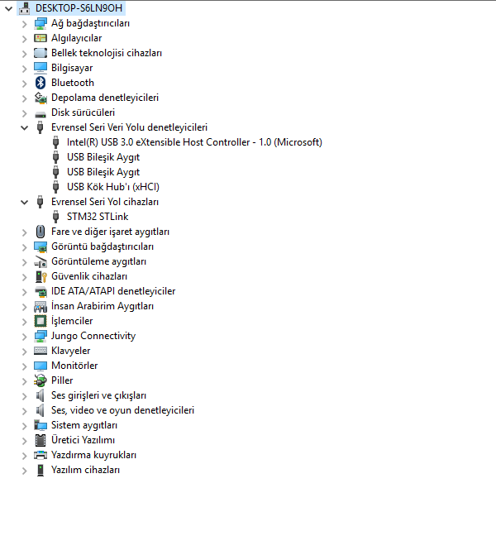
Task: Expand Görüntü bağdaştırıcıları category
Action: click(x=24, y=247)
